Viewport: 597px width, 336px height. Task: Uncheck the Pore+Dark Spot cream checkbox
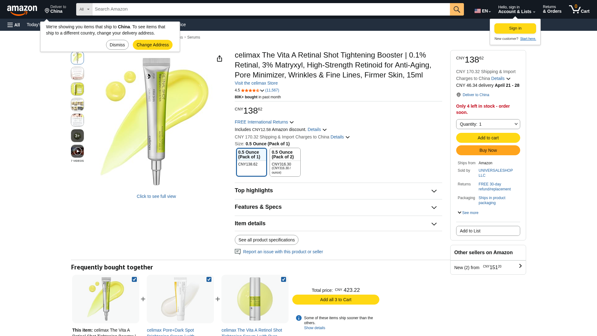pos(209,279)
